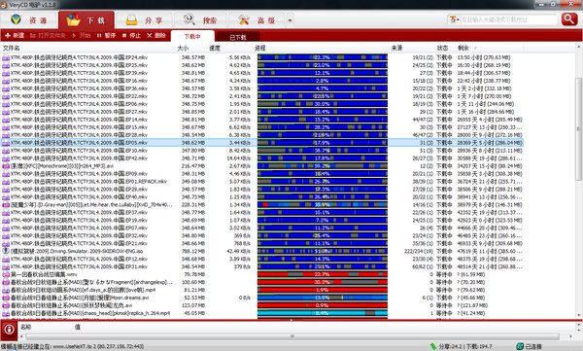Open the 分享 (Share) tab
Screen dimensions: 583x351
pos(144,20)
